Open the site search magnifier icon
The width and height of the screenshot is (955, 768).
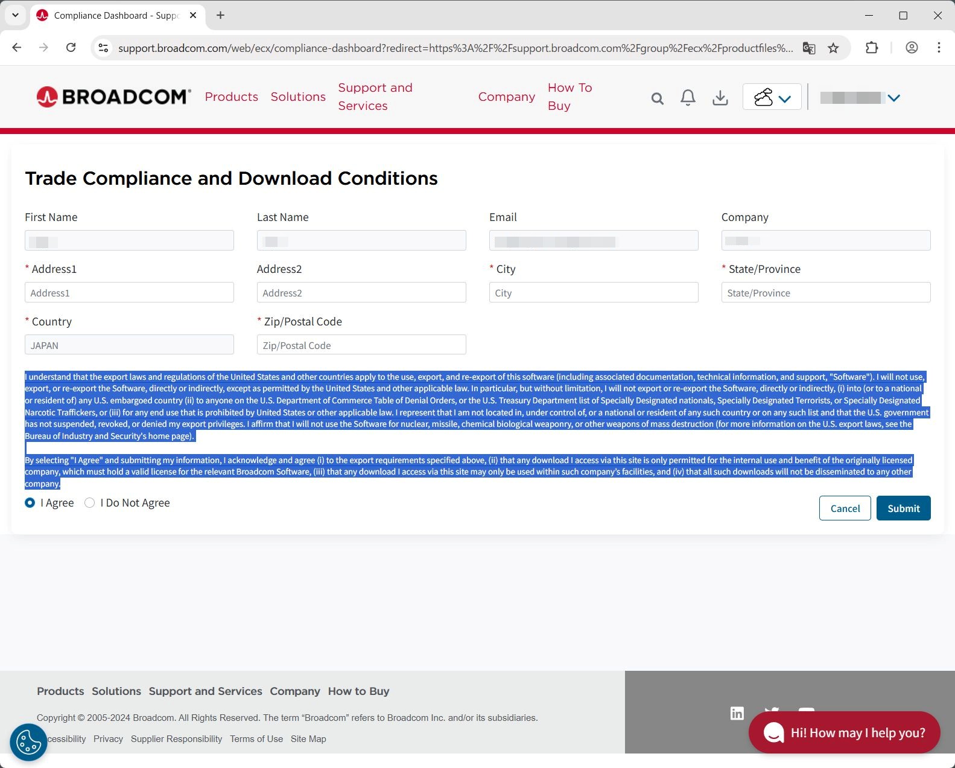point(657,98)
